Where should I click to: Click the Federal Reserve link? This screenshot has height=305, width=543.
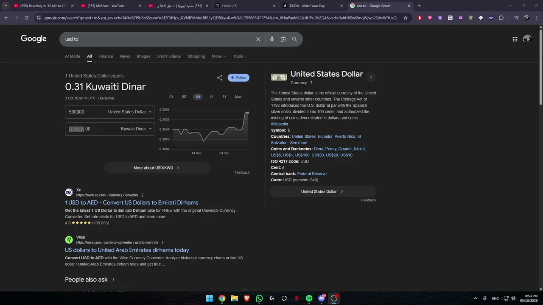pos(312,174)
